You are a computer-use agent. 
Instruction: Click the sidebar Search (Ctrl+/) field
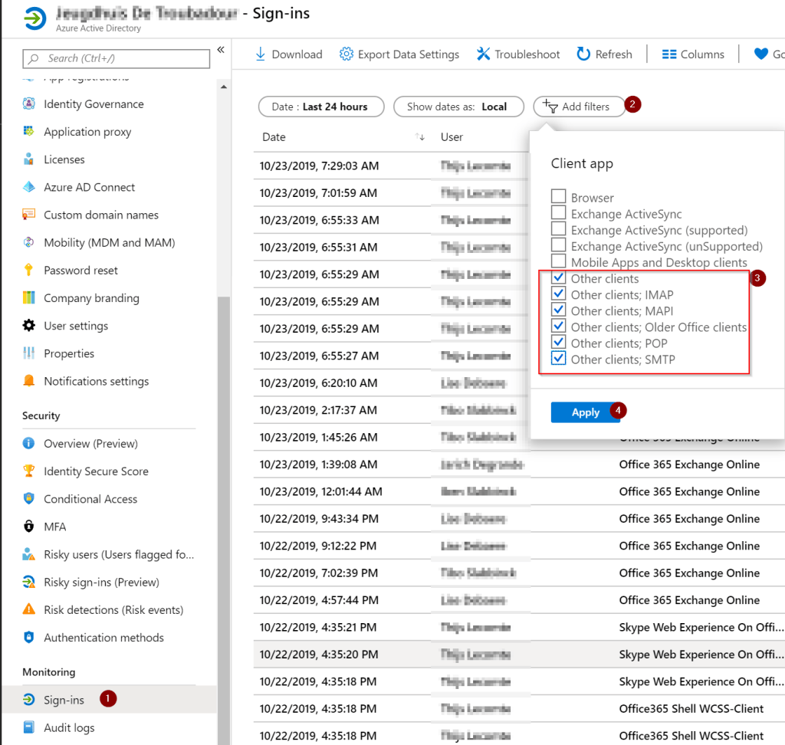pos(117,58)
